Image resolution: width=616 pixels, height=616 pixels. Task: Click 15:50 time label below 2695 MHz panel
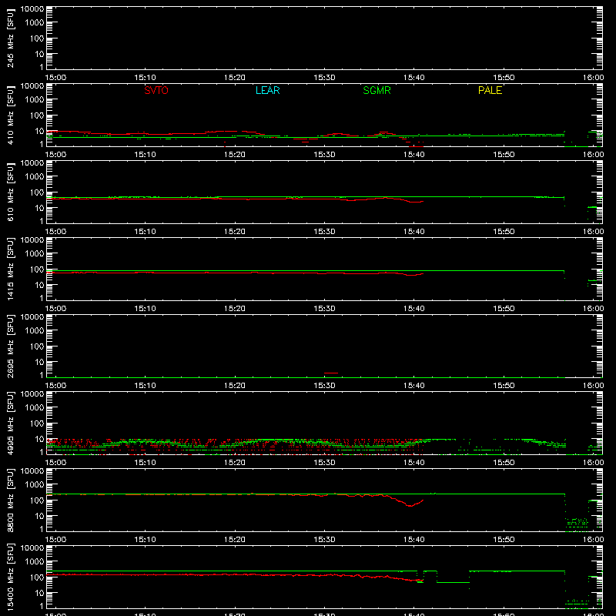point(504,386)
